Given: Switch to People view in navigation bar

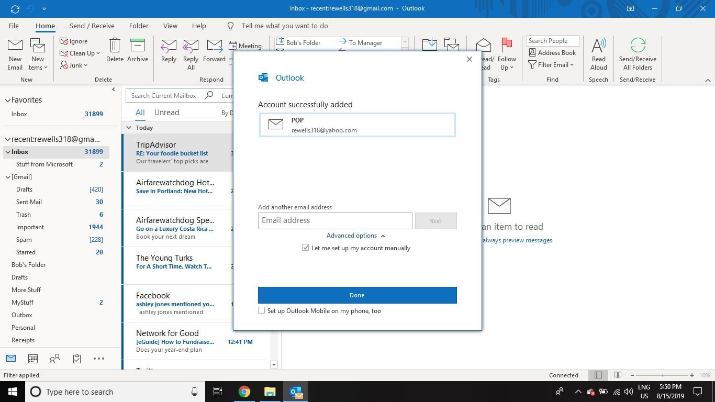Looking at the screenshot, I should (54, 359).
